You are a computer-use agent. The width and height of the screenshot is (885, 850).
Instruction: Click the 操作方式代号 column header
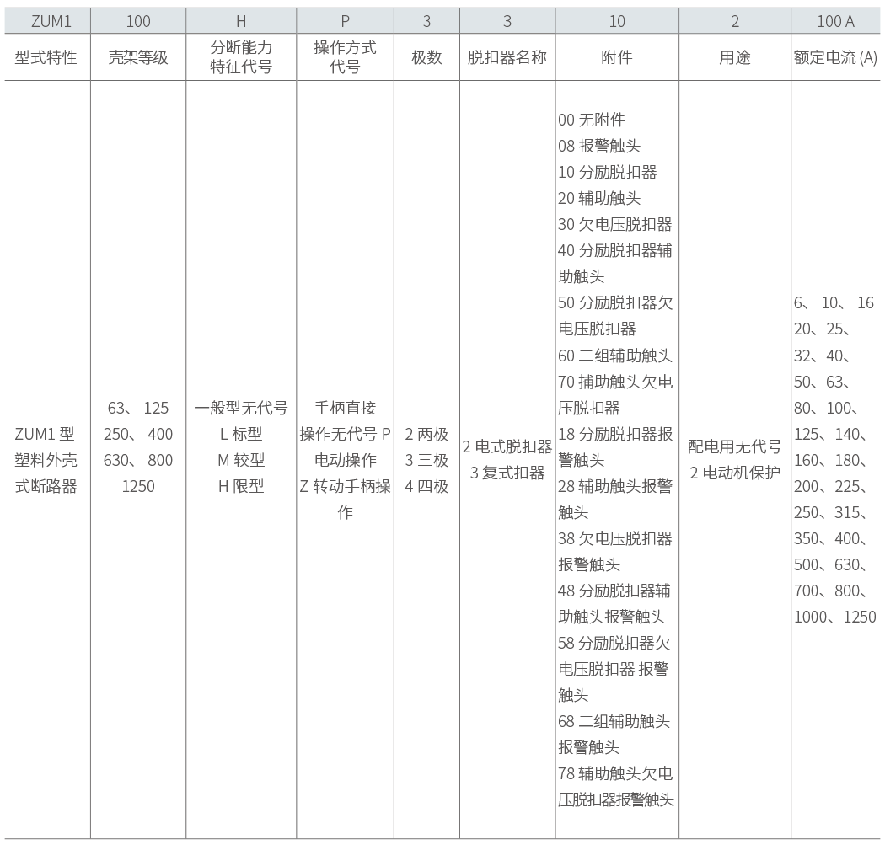tap(345, 57)
